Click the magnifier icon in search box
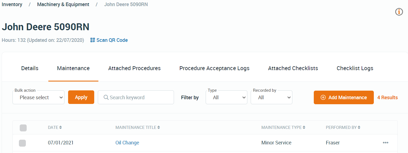Image resolution: width=408 pixels, height=153 pixels. click(106, 97)
